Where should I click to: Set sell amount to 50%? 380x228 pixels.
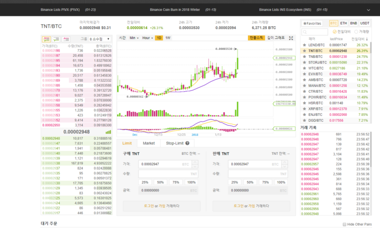coord(250,182)
